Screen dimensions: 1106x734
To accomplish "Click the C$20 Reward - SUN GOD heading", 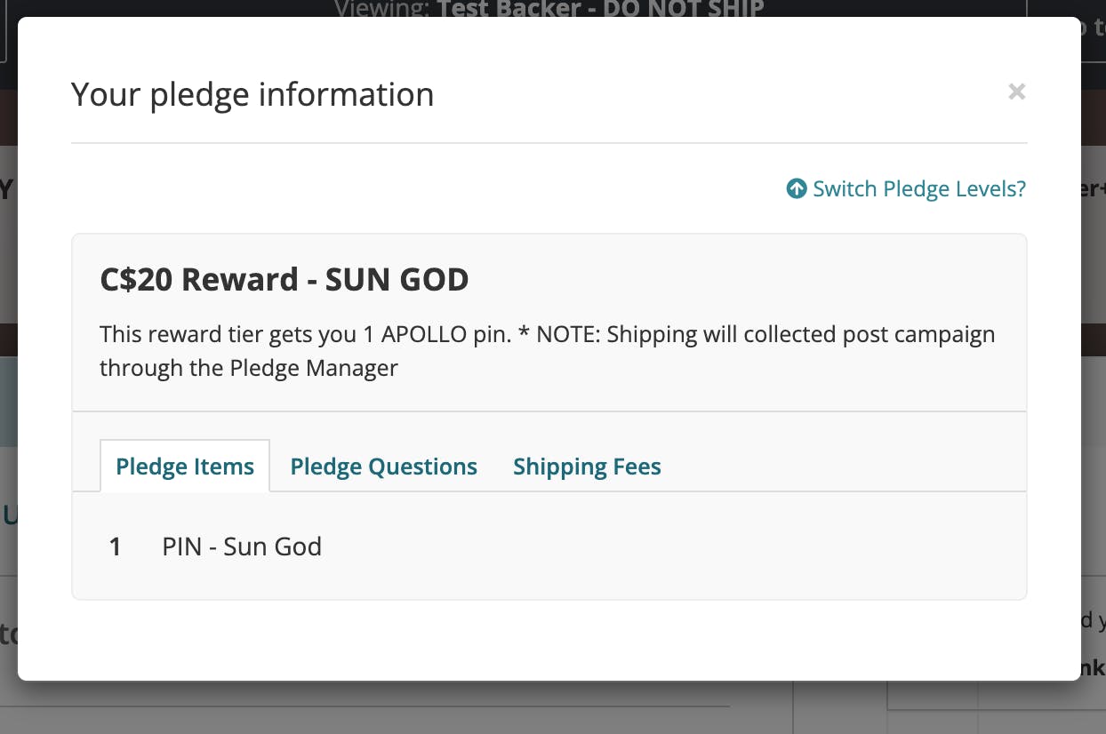I will [x=284, y=280].
